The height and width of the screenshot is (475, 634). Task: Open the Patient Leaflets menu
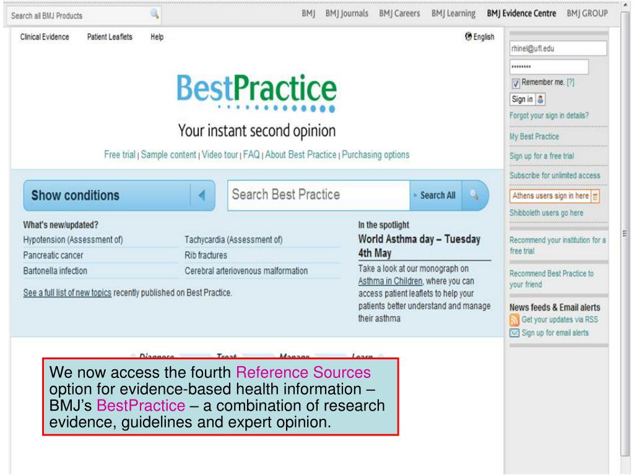pos(110,36)
